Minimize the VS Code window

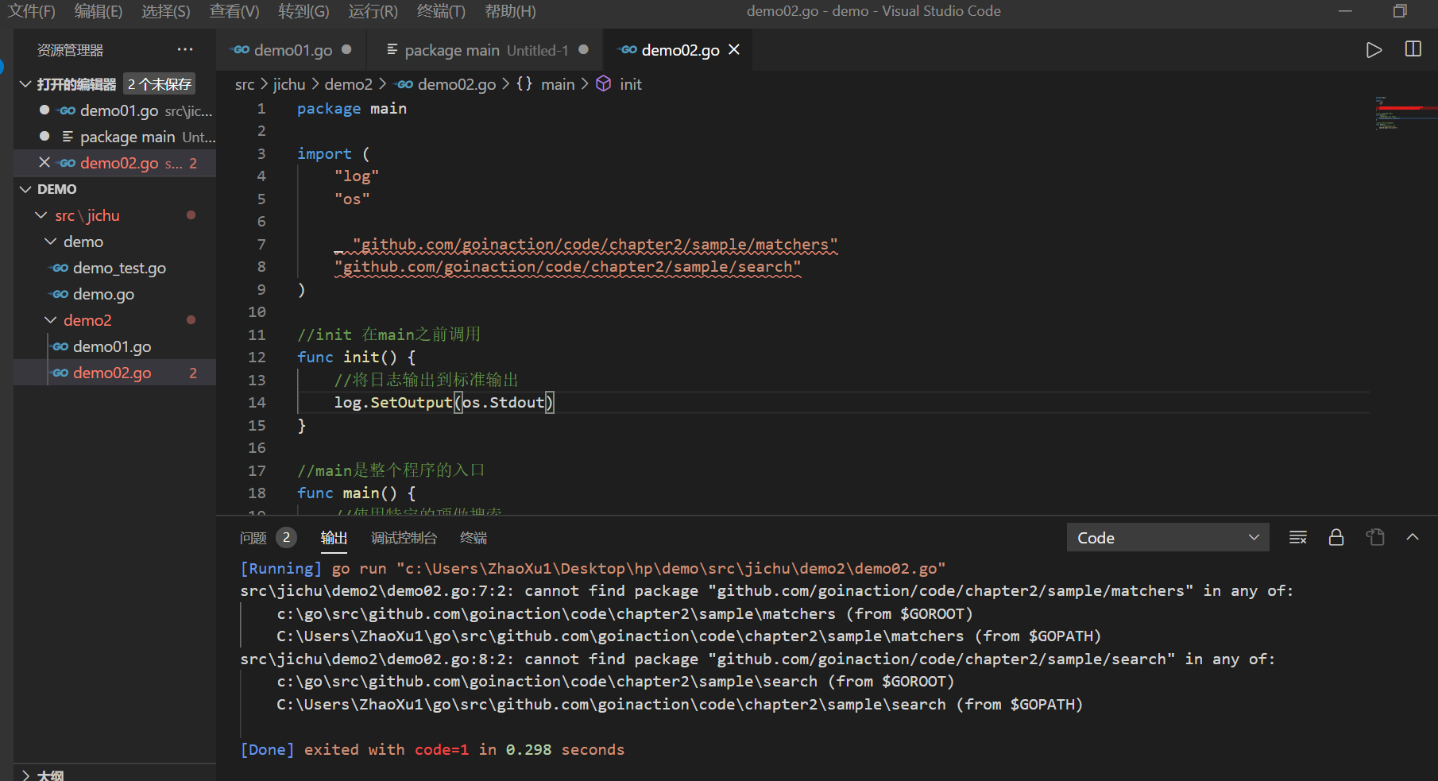pos(1345,11)
